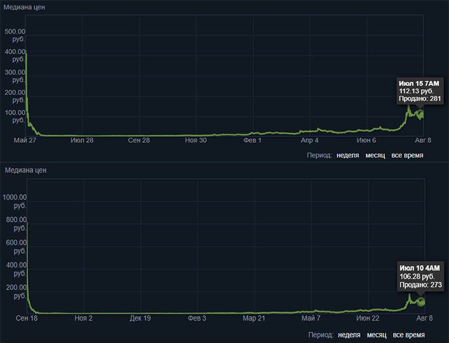Select 'неделя' period in bottom chart
The image size is (449, 343).
[x=349, y=335]
